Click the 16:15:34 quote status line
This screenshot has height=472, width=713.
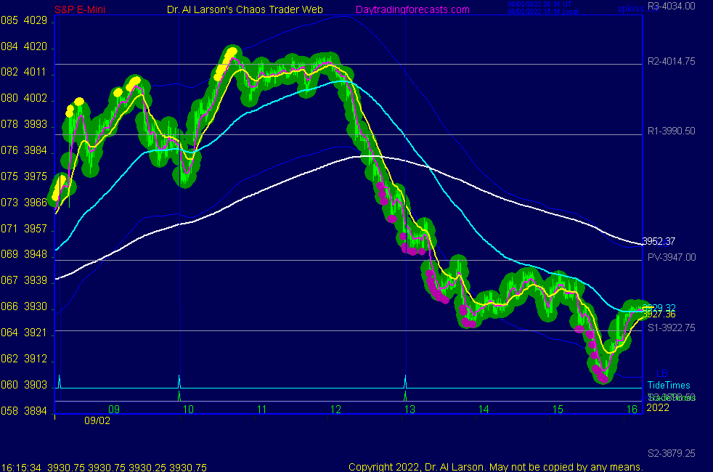(x=104, y=468)
